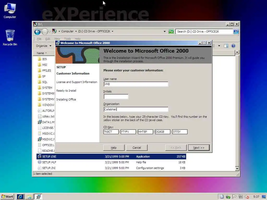267x200 pixels.
Task: Open the Edit menu in Explorer
Action: tap(48, 39)
